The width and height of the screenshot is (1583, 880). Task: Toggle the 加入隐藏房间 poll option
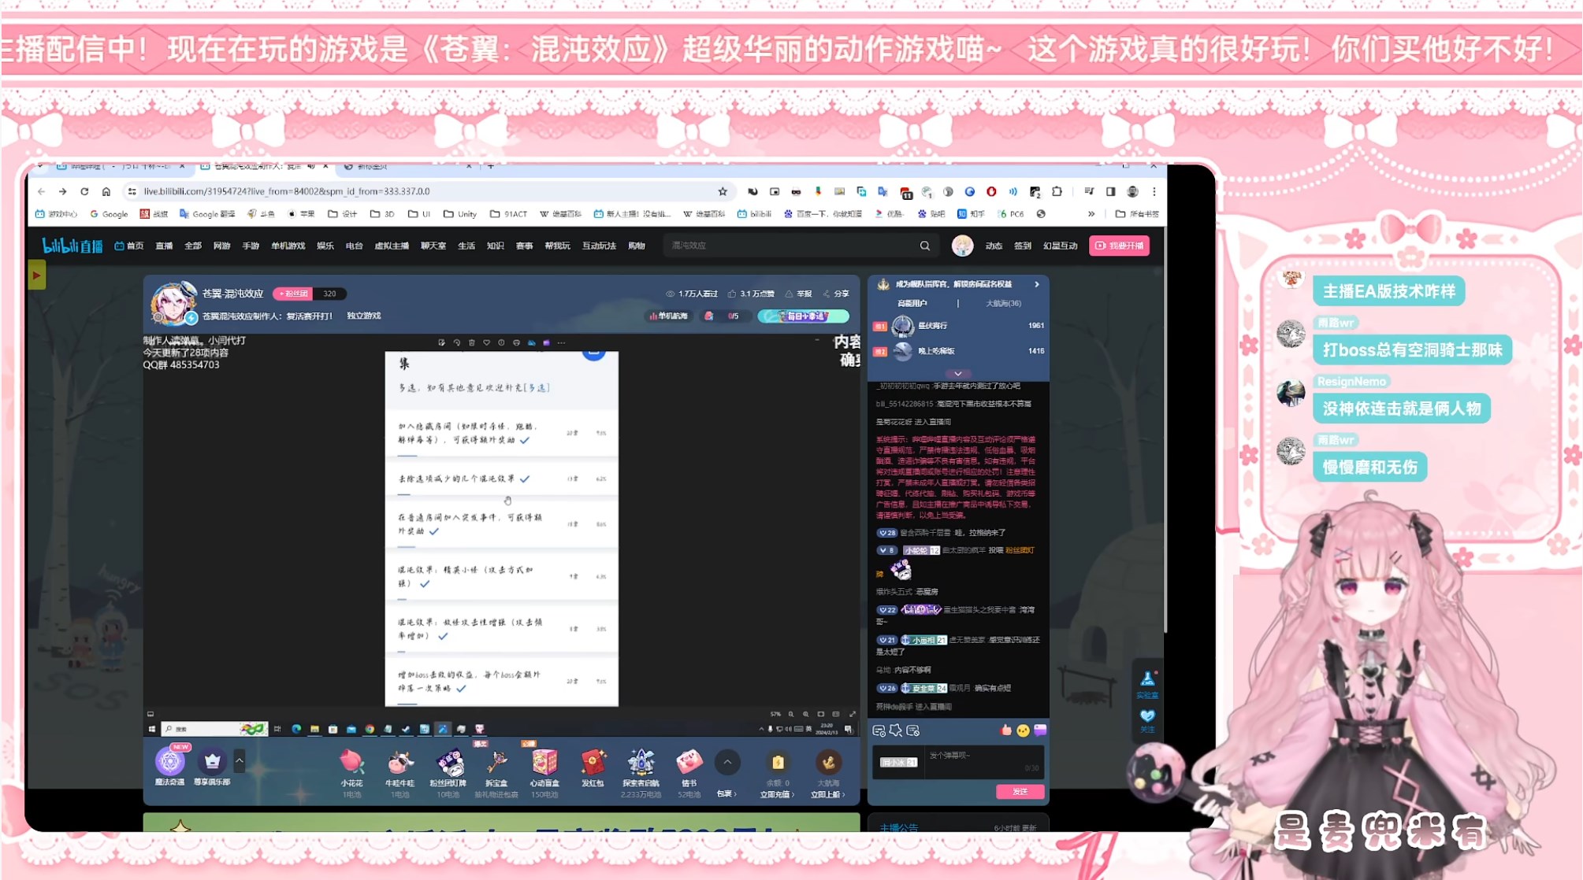pyautogui.click(x=501, y=433)
